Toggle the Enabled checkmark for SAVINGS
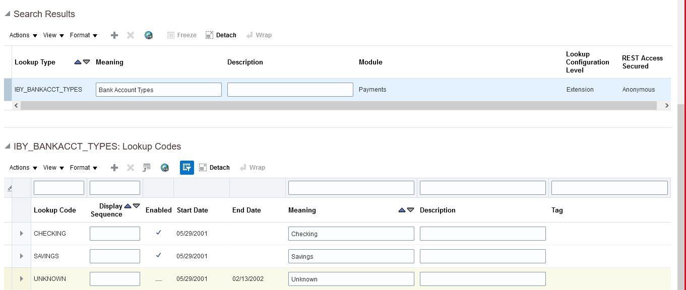This screenshot has height=290, width=686. tap(159, 255)
